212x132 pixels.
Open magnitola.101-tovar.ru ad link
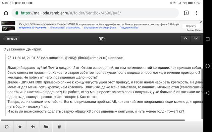(x=32, y=28)
